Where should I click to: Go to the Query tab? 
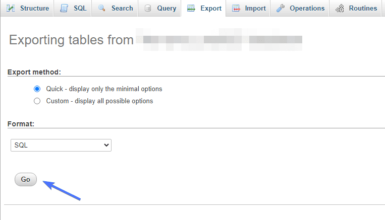click(x=159, y=9)
